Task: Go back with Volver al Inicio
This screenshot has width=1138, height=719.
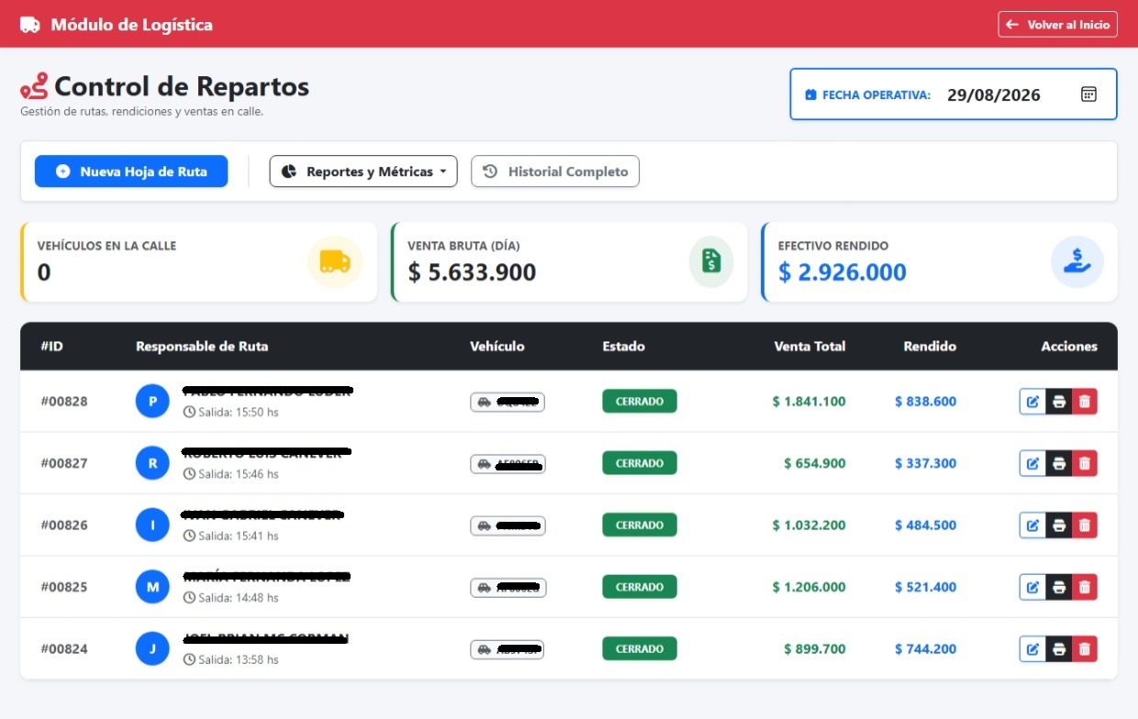Action: click(x=1057, y=25)
